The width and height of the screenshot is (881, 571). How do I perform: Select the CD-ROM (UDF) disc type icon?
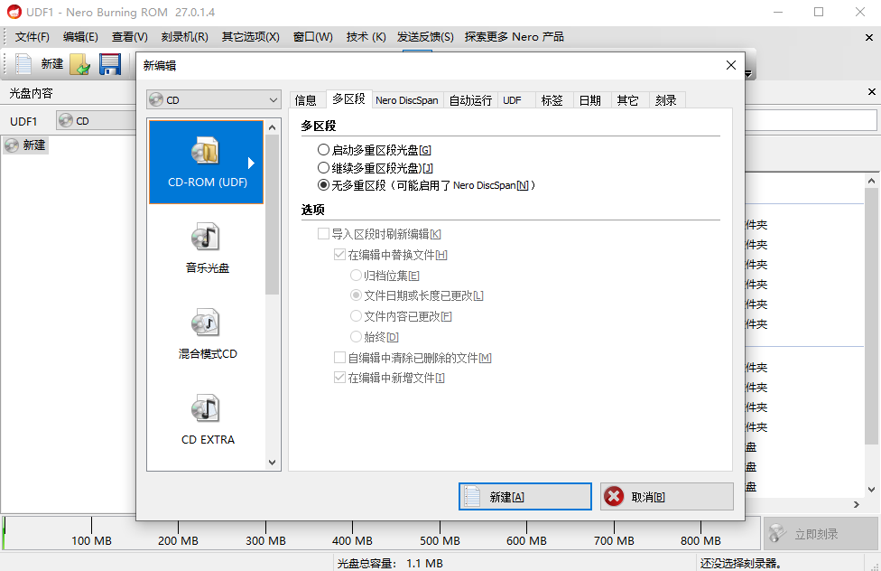[206, 154]
